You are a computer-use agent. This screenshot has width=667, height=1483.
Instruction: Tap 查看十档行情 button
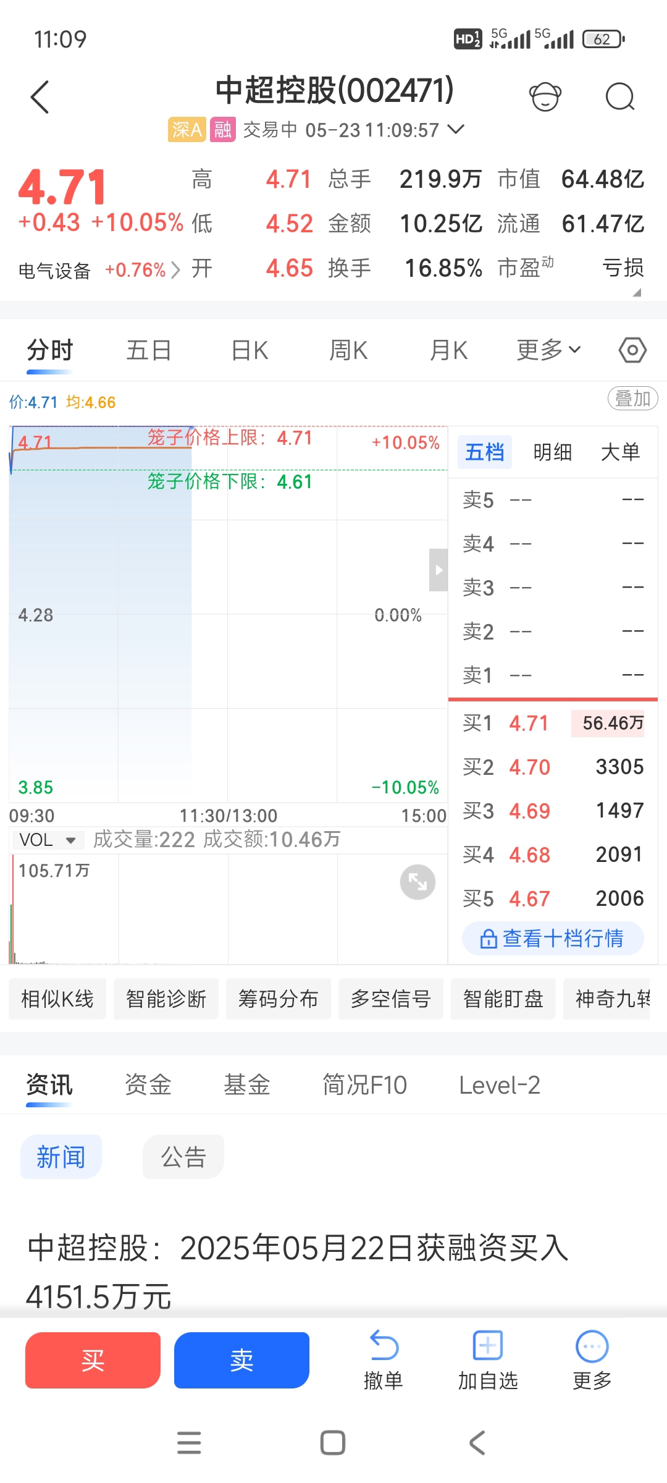point(553,939)
